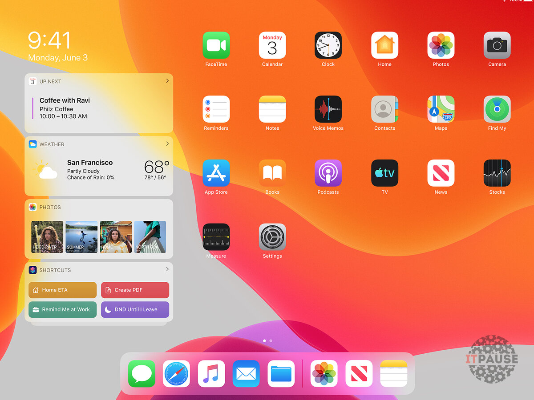Viewport: 534px width, 400px height.
Task: Launch Voice Memos
Action: (328, 109)
